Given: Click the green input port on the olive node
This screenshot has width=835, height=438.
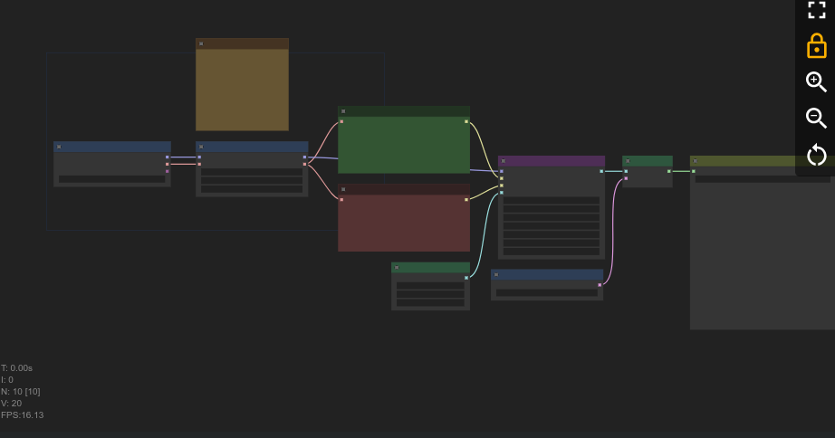Looking at the screenshot, I should pyautogui.click(x=694, y=171).
